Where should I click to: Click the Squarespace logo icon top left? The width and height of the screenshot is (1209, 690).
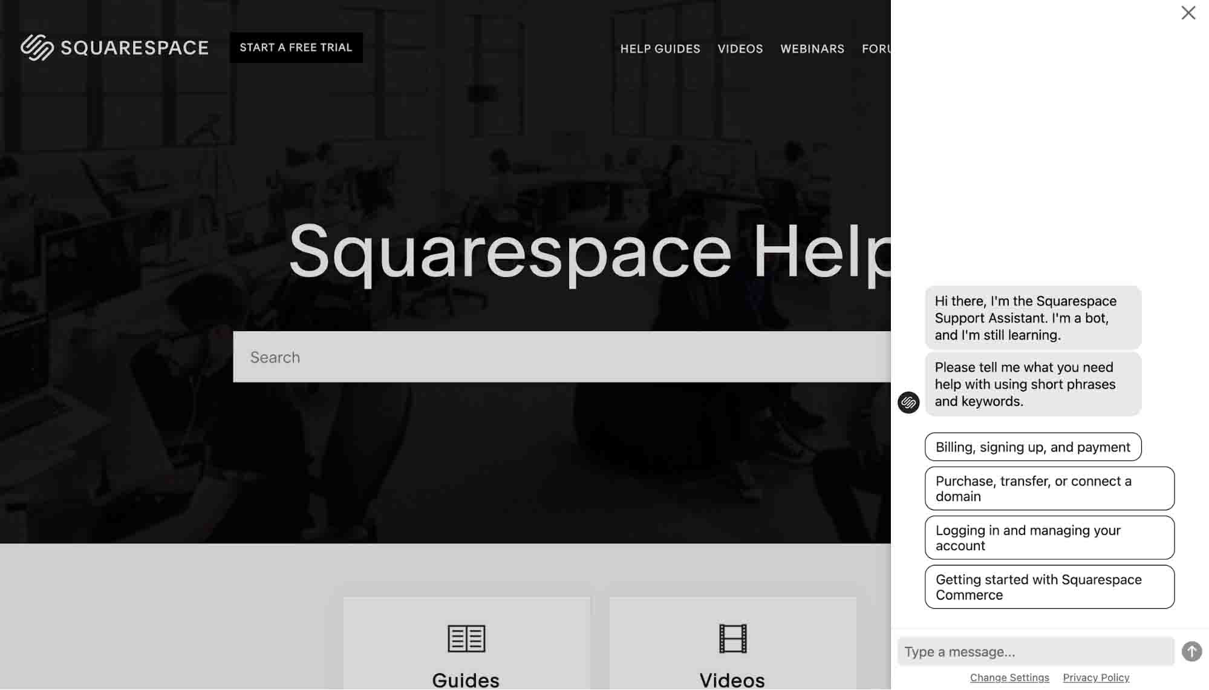[36, 47]
